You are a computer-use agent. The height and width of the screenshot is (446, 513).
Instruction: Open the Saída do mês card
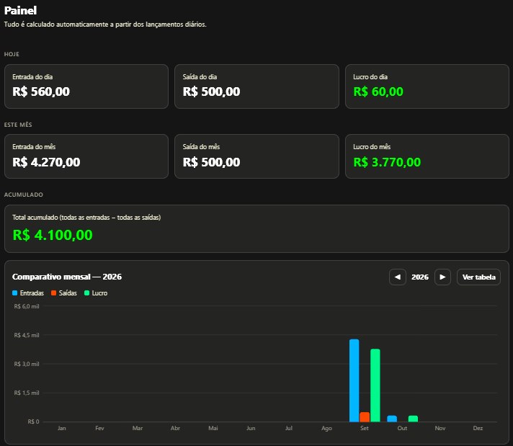click(256, 156)
